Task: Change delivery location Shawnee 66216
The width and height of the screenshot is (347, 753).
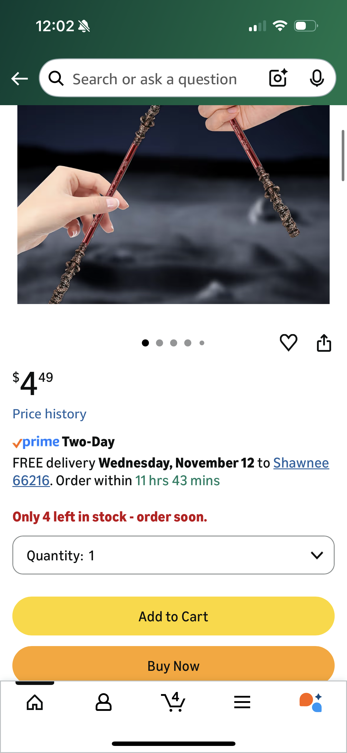Action: [x=171, y=472]
